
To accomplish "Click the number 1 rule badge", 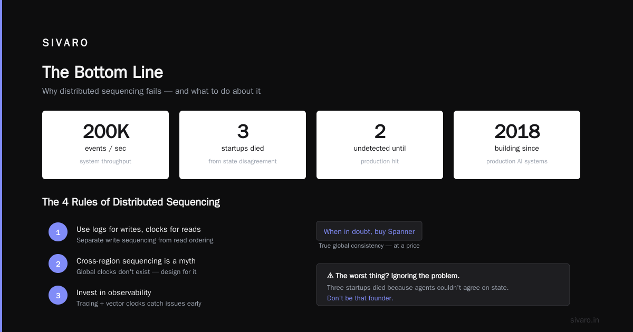I will (x=58, y=232).
